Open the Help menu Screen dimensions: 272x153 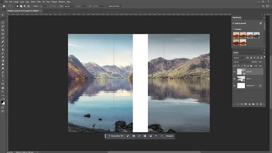(68, 2)
